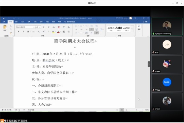Open the File tab in Word
This screenshot has height=123, width=184.
(x=4, y=22)
